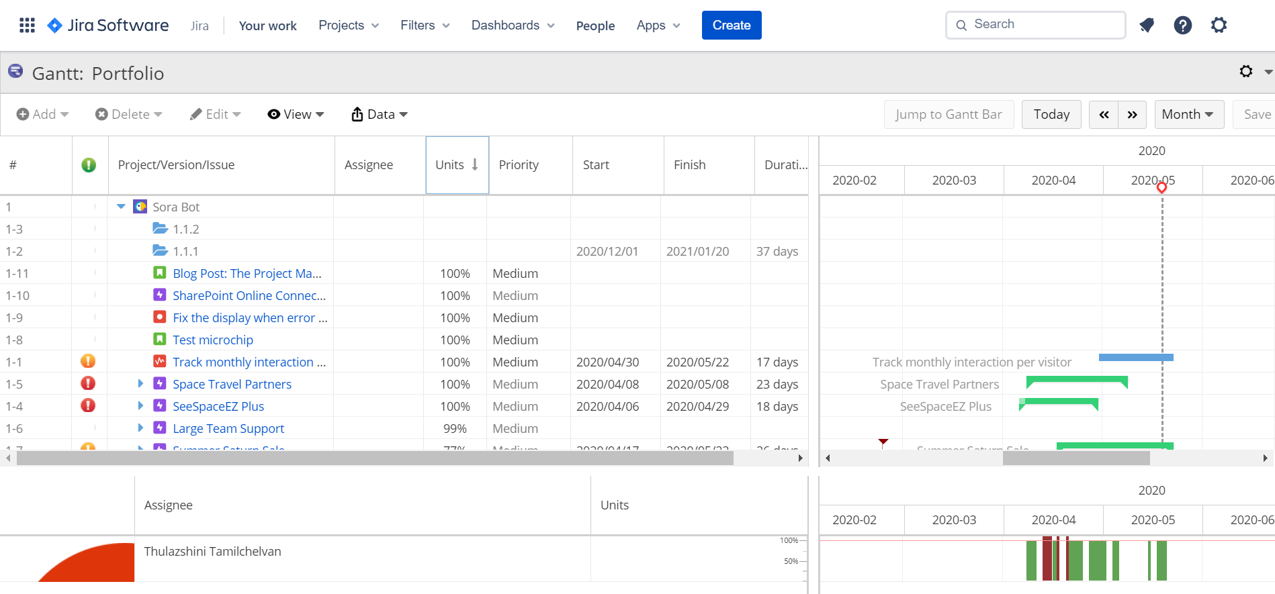This screenshot has width=1275, height=594.
Task: Go to Your work
Action: pyautogui.click(x=268, y=26)
